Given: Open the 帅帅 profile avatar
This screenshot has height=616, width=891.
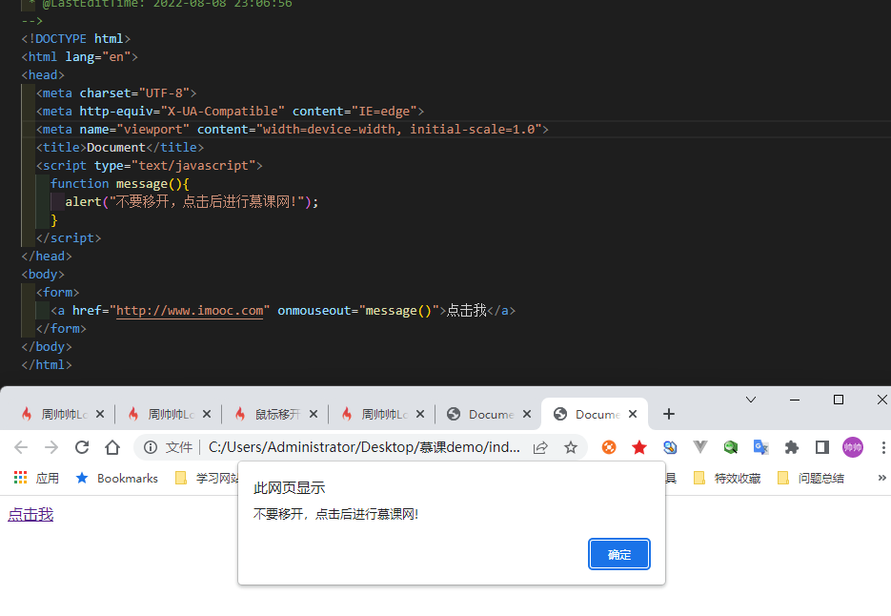Looking at the screenshot, I should point(852,446).
